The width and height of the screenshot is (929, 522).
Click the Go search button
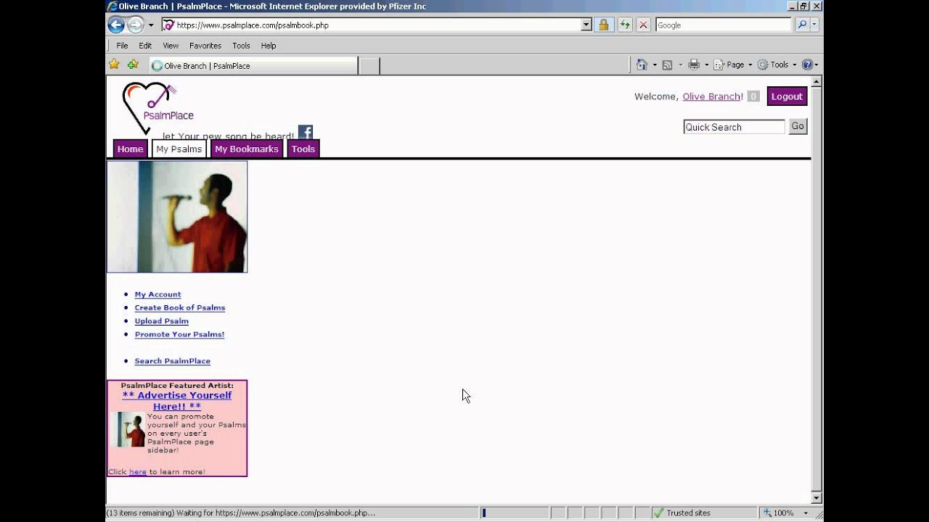[798, 126]
